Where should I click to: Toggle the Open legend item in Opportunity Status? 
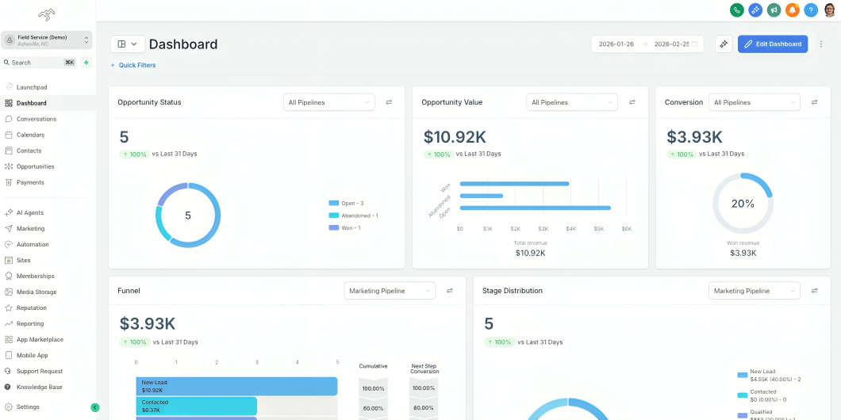pos(347,203)
